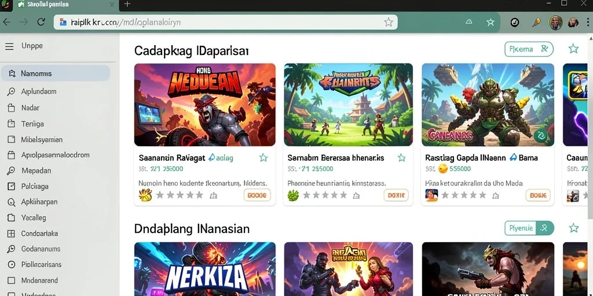This screenshot has height=296, width=593.
Task: Click the Pipllacarisans sidebar icon
Action: click(11, 265)
